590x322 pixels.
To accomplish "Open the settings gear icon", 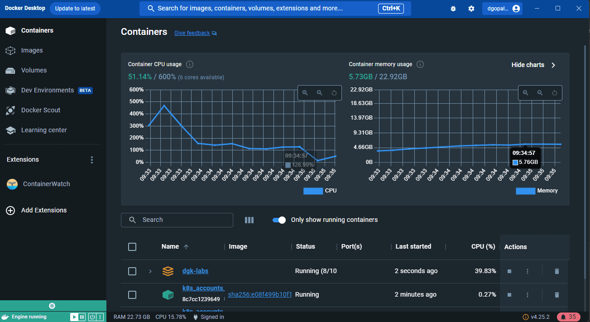I will coord(471,9).
